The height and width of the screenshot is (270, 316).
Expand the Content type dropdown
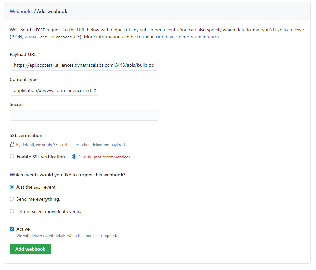[x=54, y=90]
